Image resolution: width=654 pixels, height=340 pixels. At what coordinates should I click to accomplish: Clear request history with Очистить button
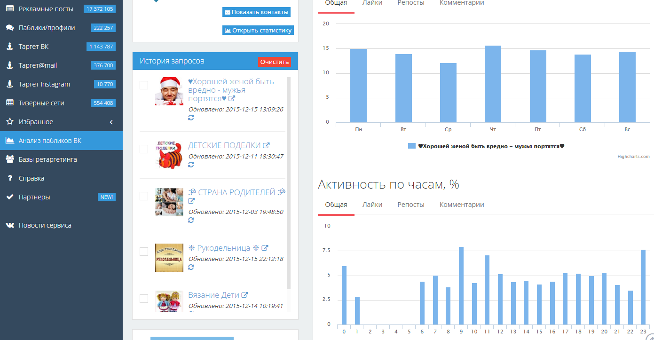pyautogui.click(x=275, y=62)
